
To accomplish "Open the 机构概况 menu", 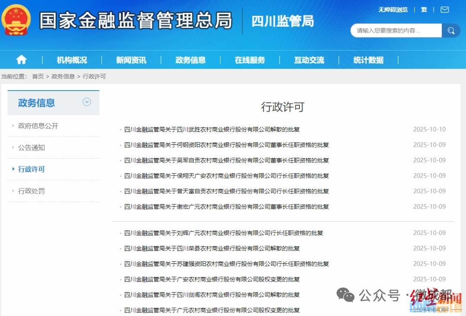I will pyautogui.click(x=72, y=60).
